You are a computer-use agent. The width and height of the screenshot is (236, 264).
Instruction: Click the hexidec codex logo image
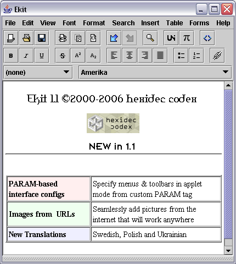click(x=113, y=123)
